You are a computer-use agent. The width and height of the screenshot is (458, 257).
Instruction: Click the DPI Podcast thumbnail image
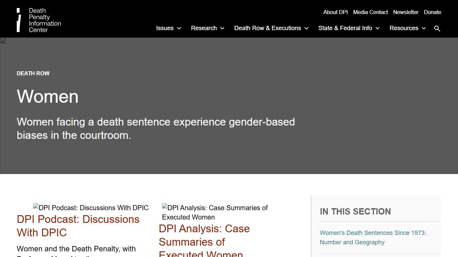pyautogui.click(x=91, y=207)
